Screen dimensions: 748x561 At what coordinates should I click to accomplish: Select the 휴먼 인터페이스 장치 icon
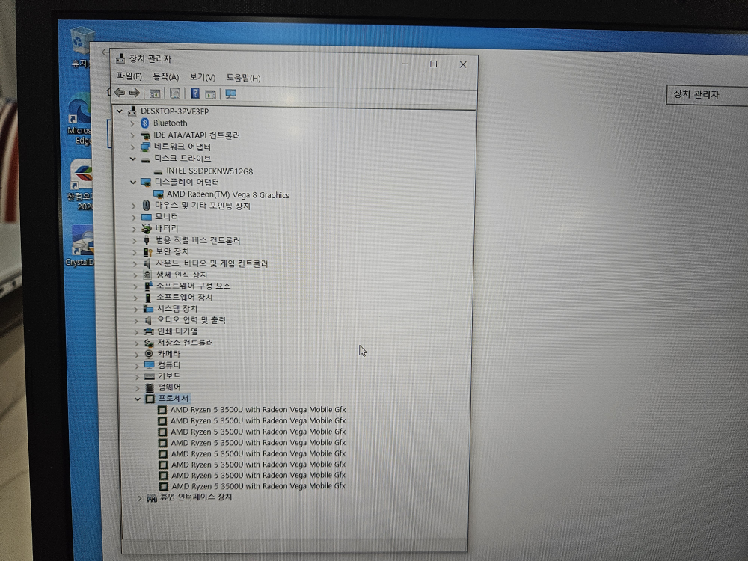click(x=152, y=498)
